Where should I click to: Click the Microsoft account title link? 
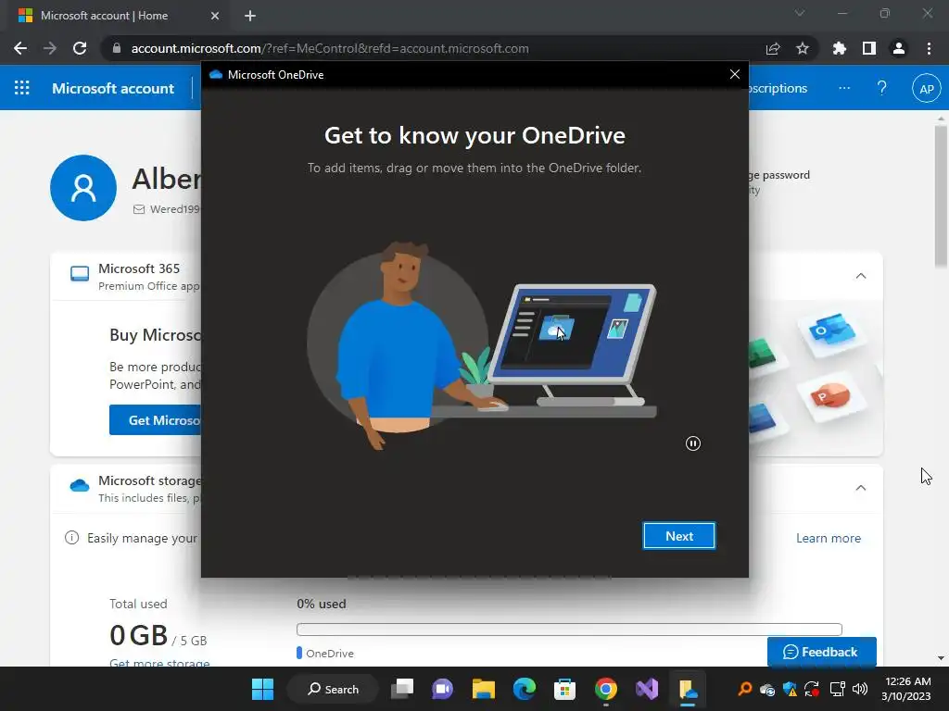[x=113, y=88]
